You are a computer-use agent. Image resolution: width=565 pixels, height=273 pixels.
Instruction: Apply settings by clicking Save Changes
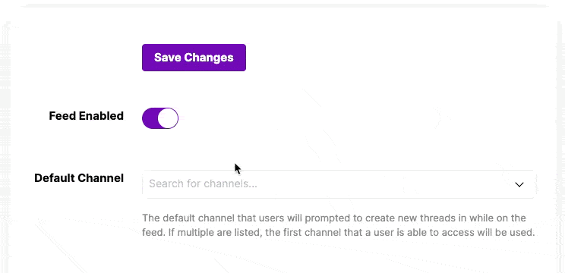(x=194, y=58)
